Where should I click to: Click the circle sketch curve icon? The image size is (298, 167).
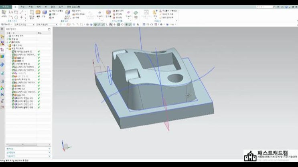click(x=15, y=18)
